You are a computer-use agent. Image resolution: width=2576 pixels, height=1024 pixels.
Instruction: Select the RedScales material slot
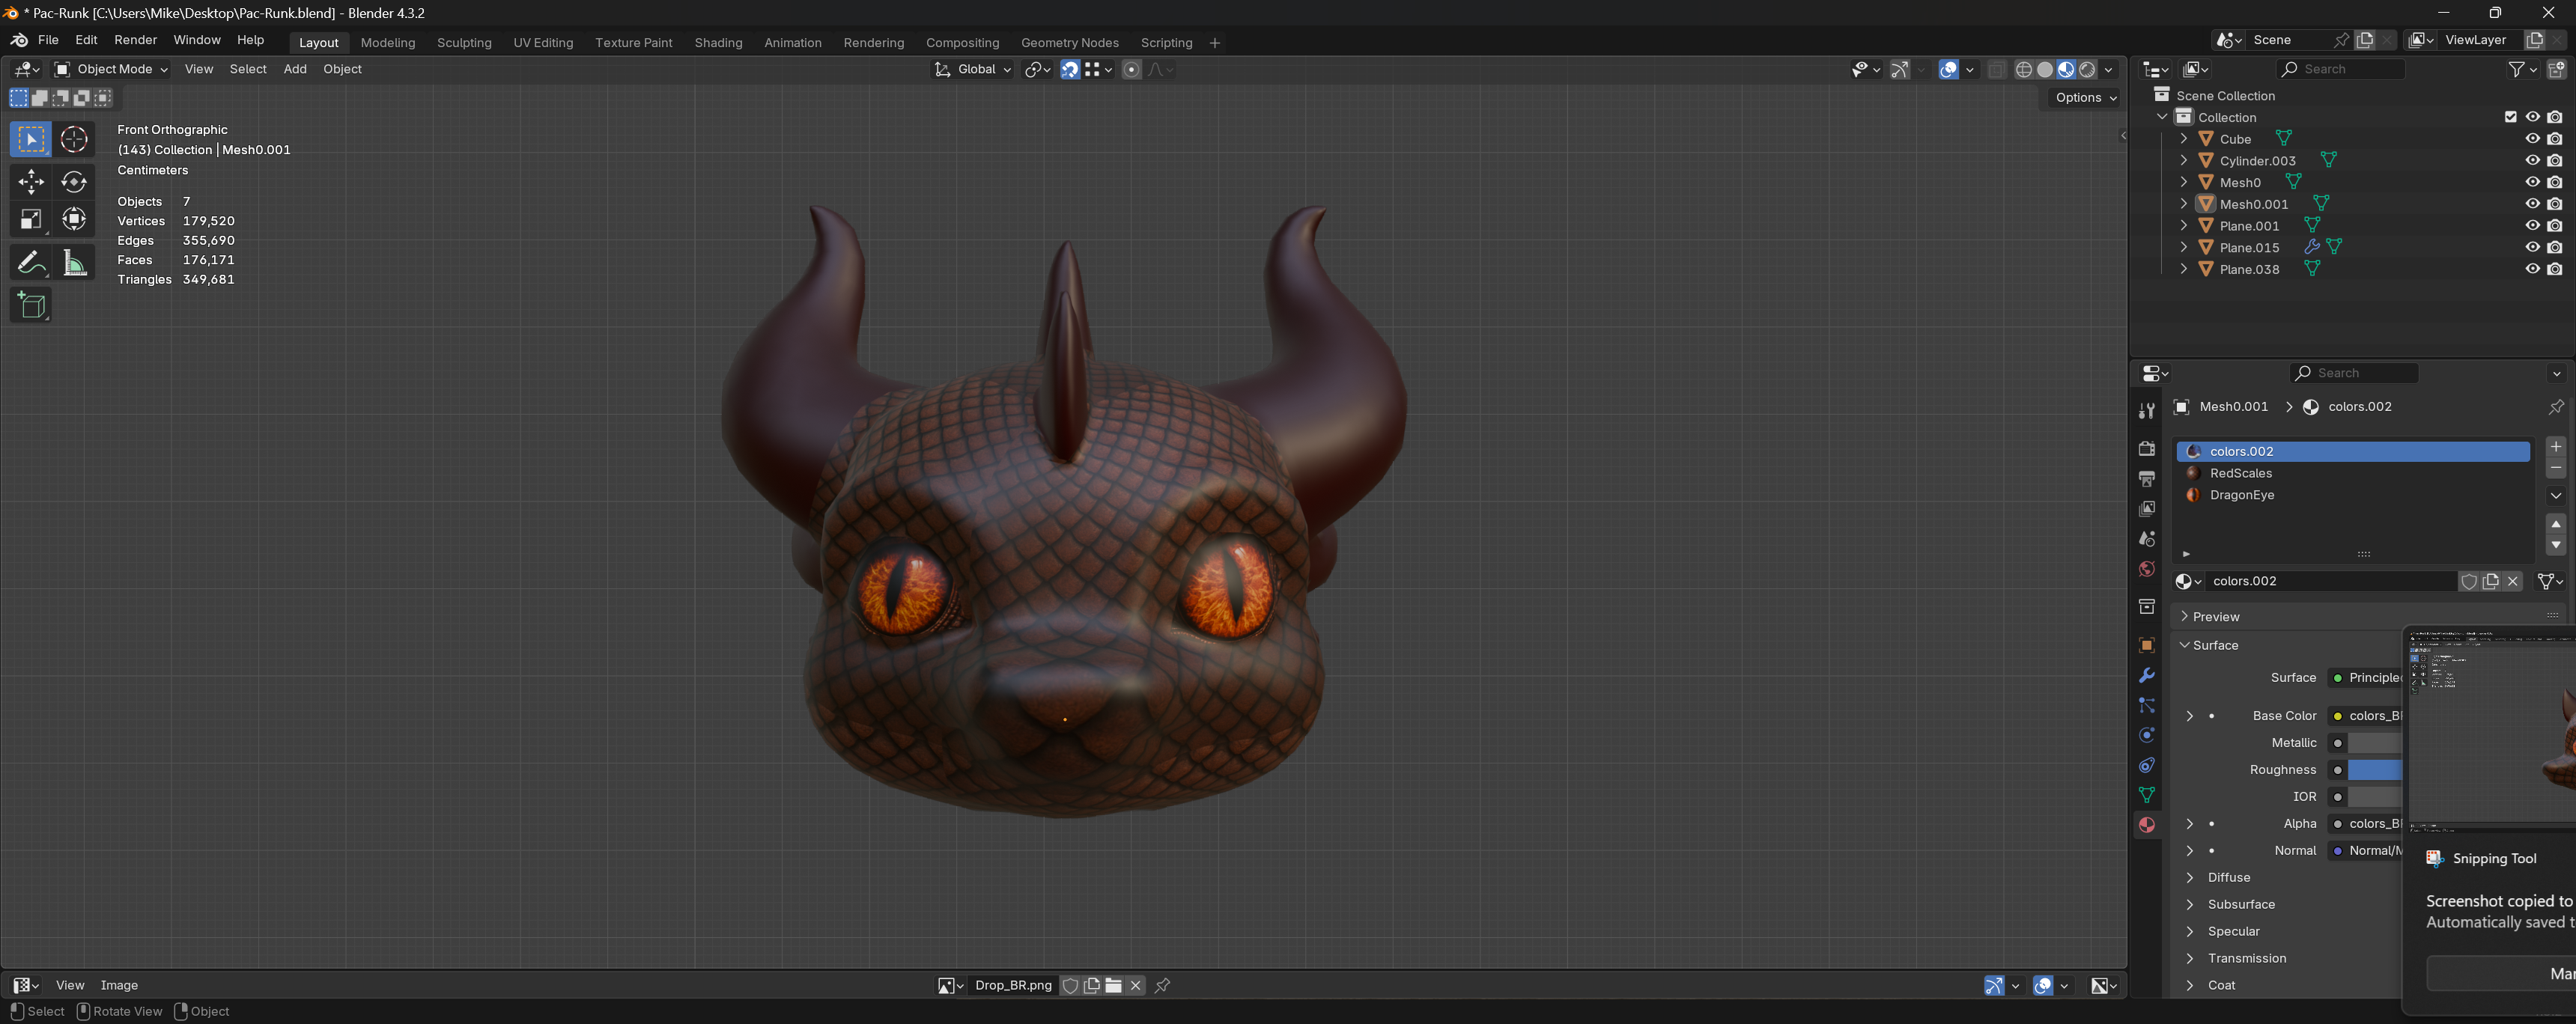[2240, 473]
